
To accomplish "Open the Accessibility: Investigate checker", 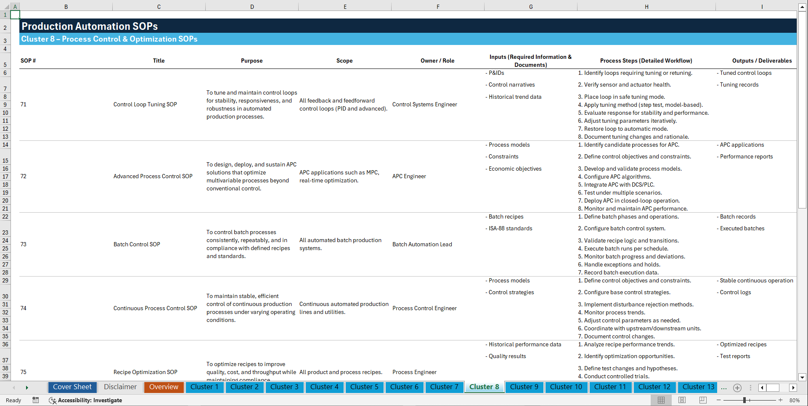I will tap(86, 400).
